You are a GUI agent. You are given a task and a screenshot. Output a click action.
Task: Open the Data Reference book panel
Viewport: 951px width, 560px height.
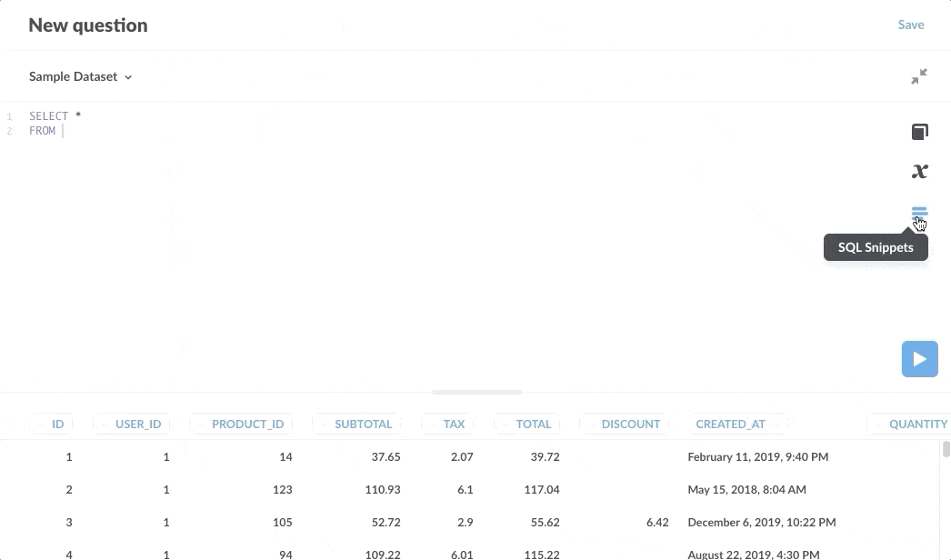pyautogui.click(x=919, y=132)
